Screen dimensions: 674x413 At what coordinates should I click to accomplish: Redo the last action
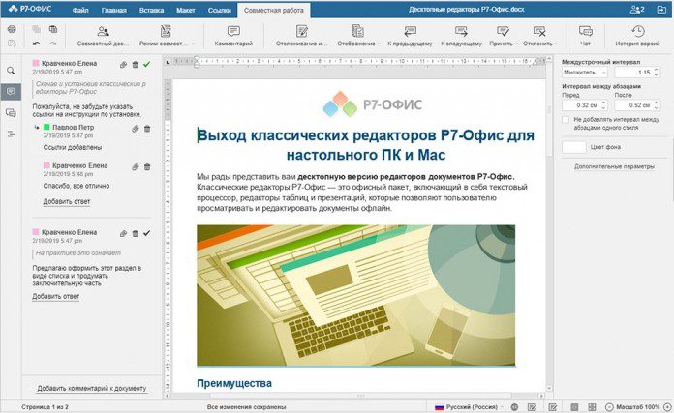click(x=53, y=44)
